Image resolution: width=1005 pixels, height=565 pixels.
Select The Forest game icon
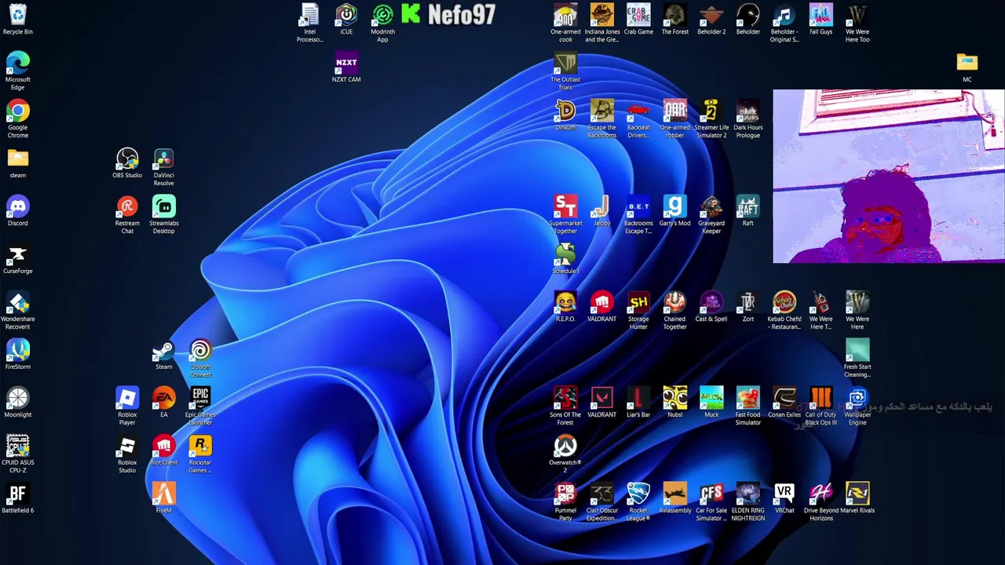click(674, 20)
